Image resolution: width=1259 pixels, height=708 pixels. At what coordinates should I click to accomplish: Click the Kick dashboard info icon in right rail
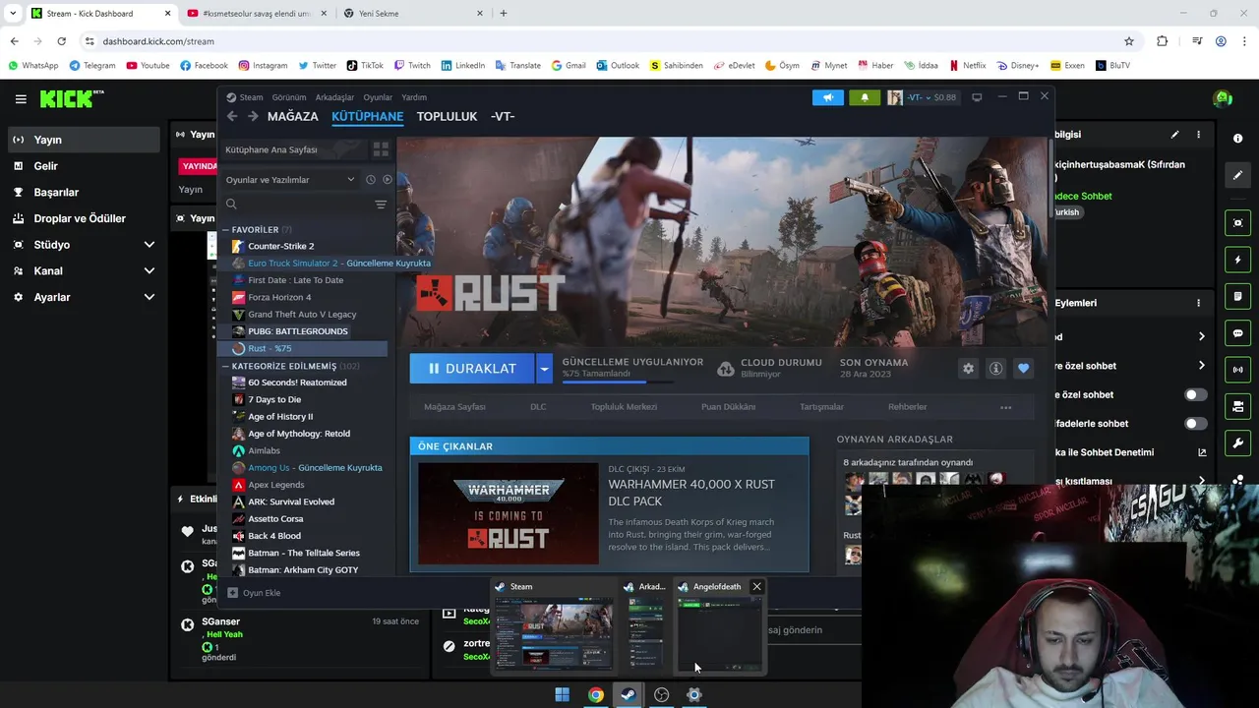tap(1237, 139)
